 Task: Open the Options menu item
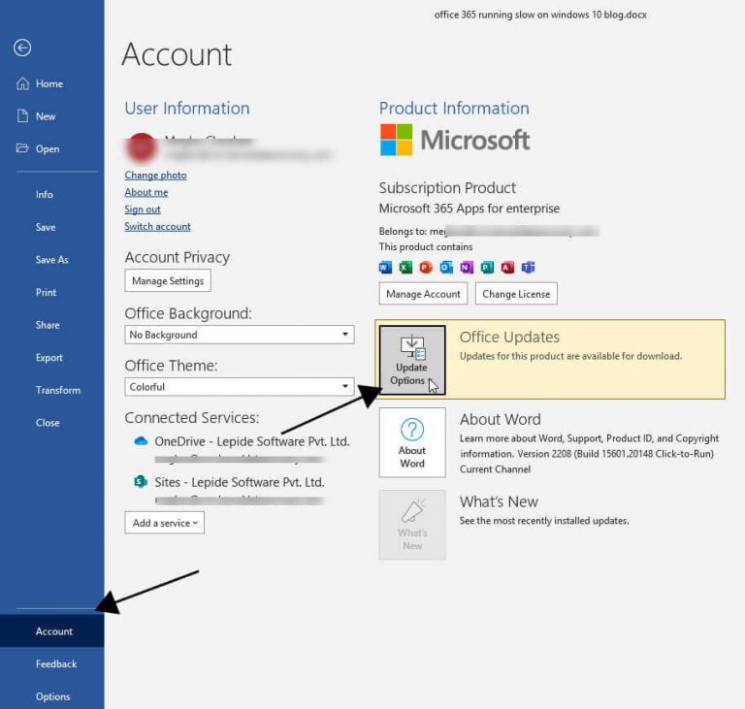(x=53, y=696)
